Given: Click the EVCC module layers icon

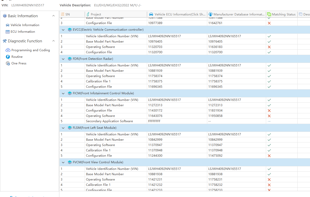Looking at the screenshot, I should 70,30.
